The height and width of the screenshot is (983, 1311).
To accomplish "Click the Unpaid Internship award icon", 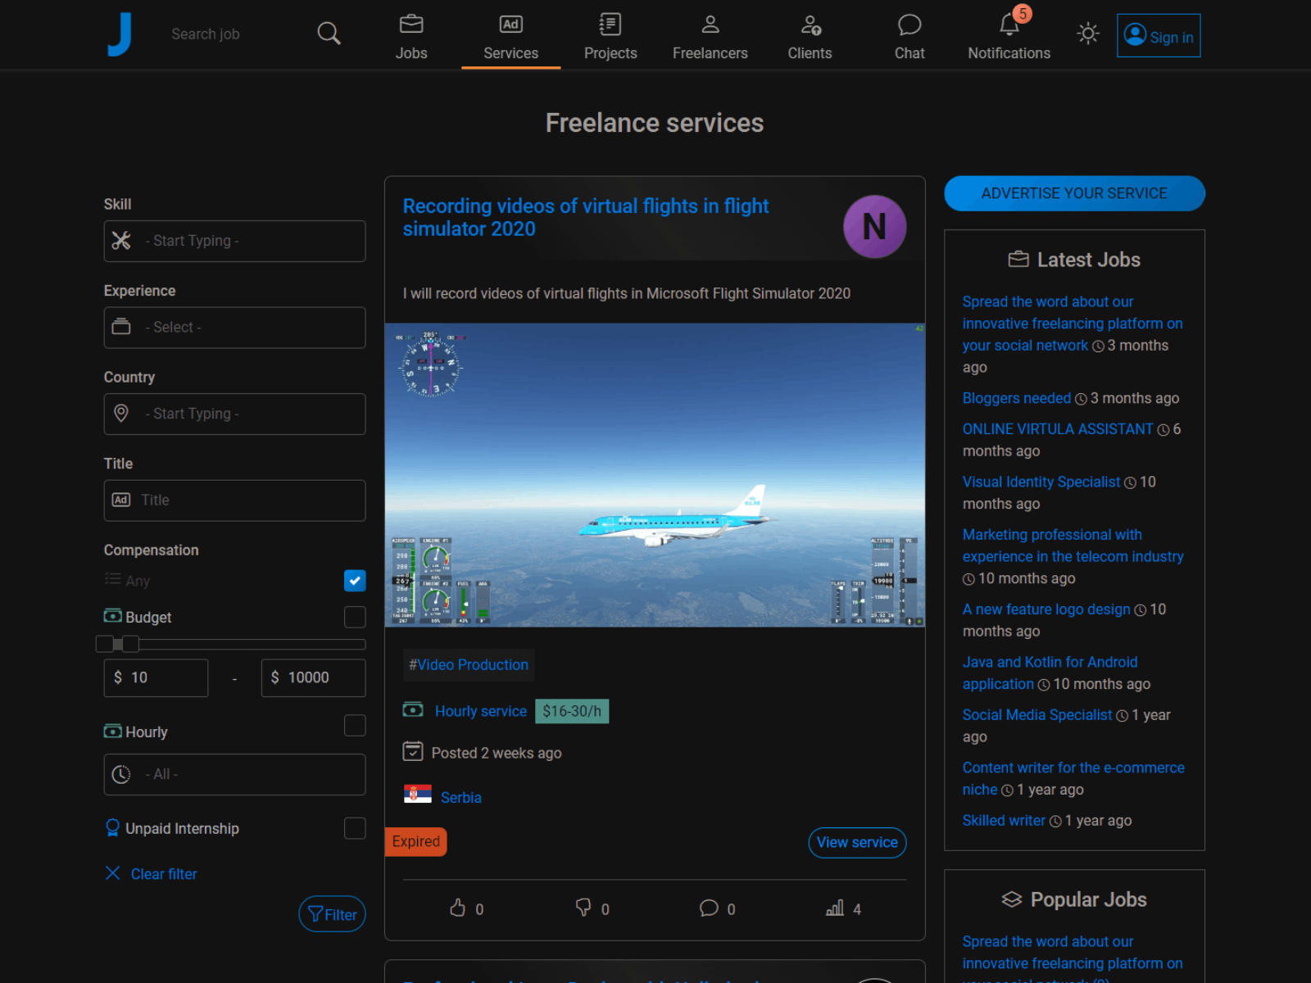I will tap(112, 828).
